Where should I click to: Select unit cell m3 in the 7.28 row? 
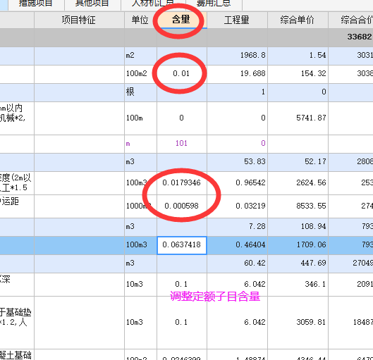140,227
